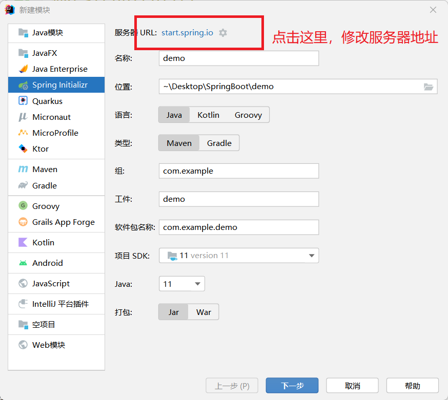Viewport: 448px width, 400px height.
Task: Click the 空项目 folder icon
Action: 23,324
